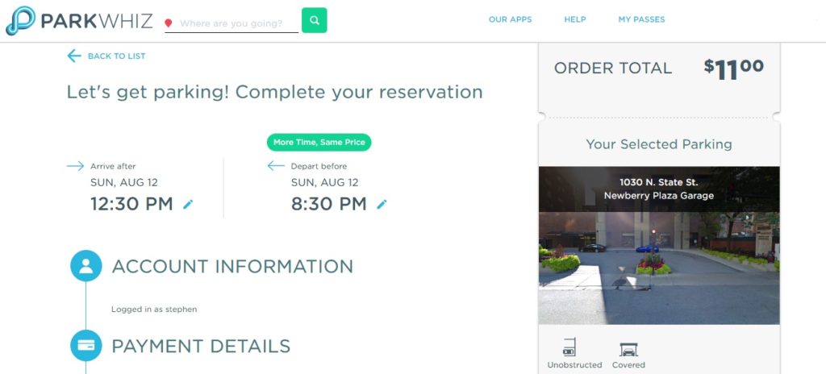Image resolution: width=826 pixels, height=374 pixels.
Task: Click the Account Information person icon
Action: point(86,265)
